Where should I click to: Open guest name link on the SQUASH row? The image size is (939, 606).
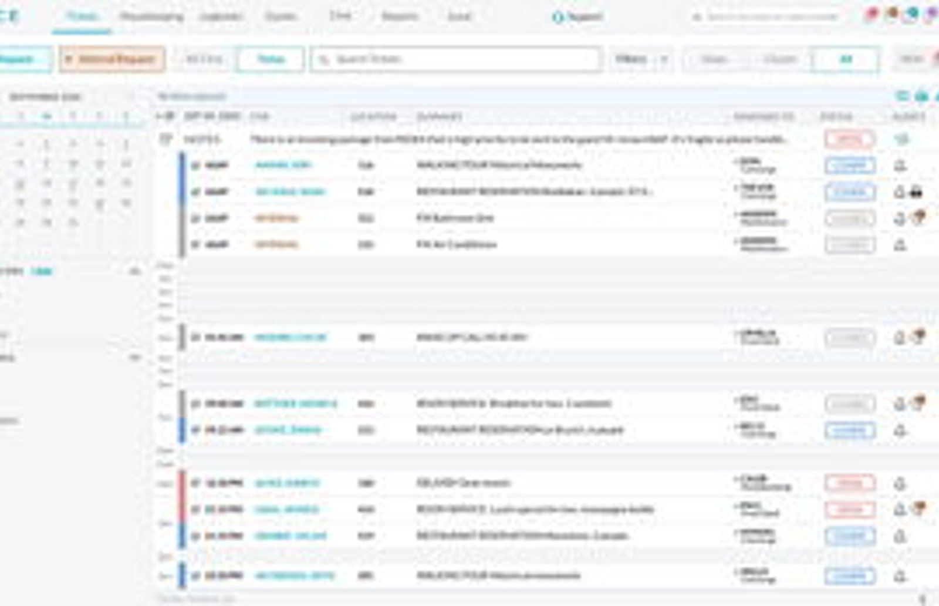287,483
